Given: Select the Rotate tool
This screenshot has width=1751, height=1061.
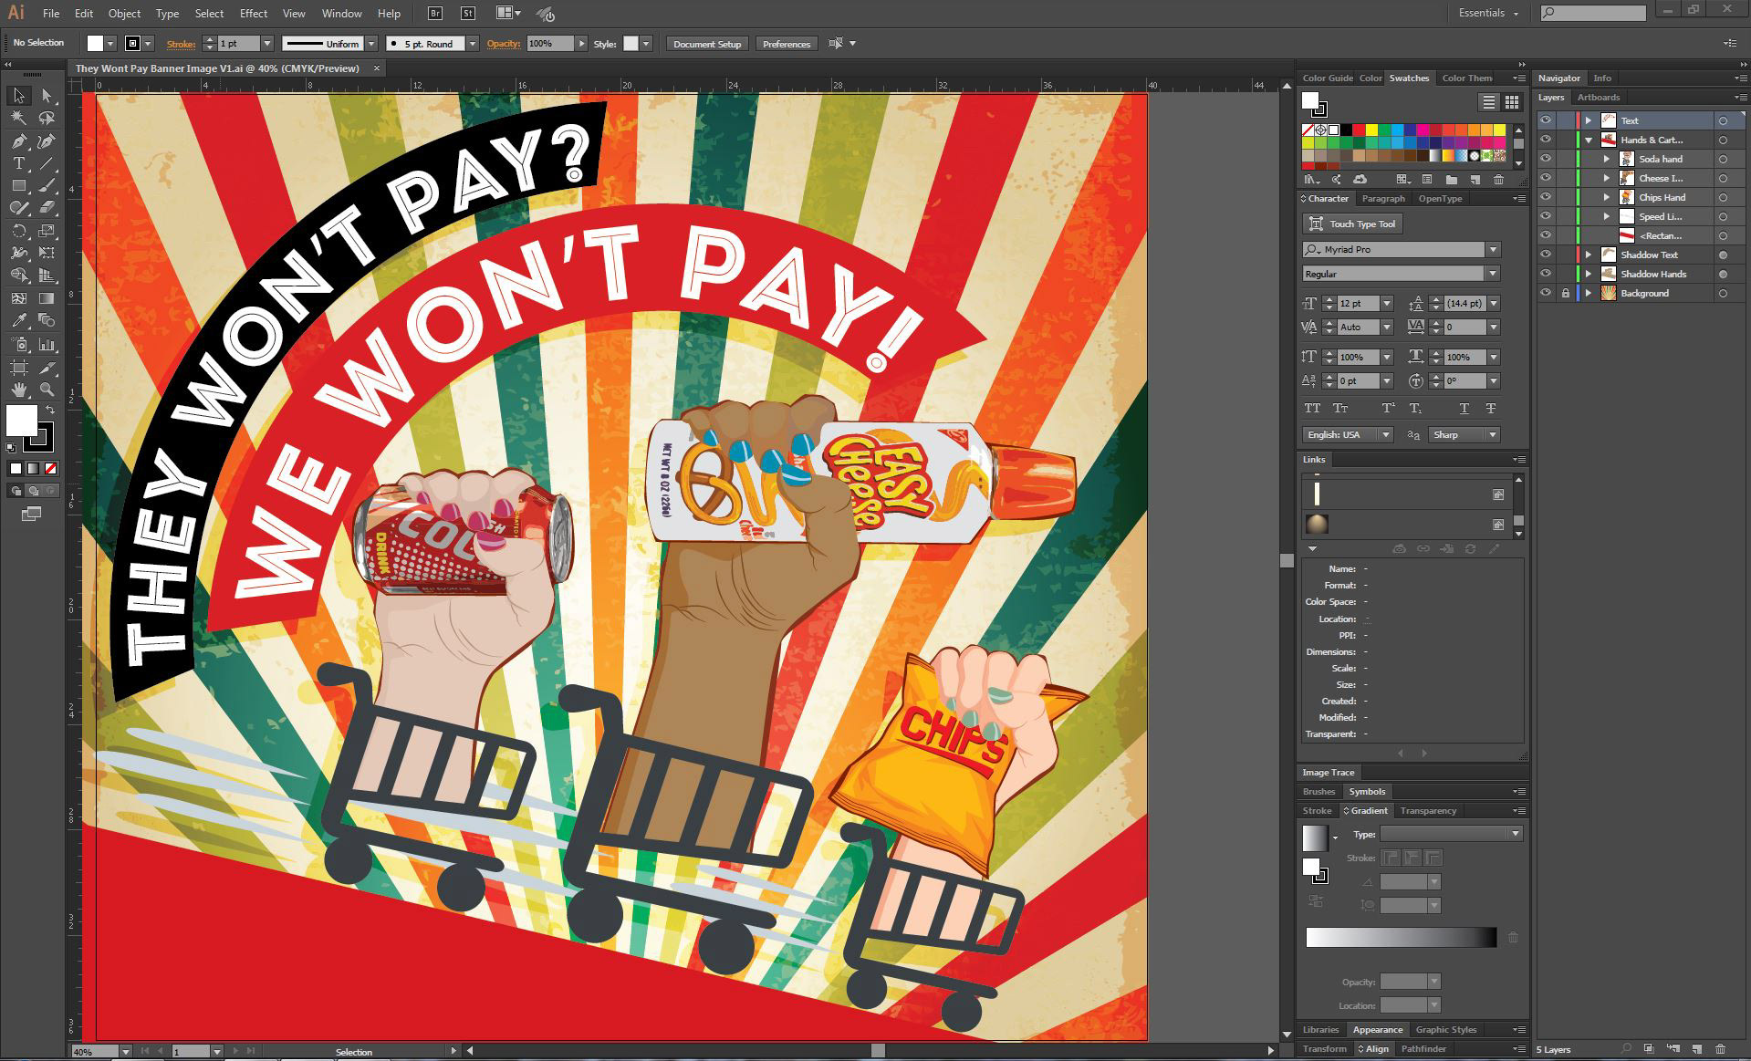Looking at the screenshot, I should [19, 231].
